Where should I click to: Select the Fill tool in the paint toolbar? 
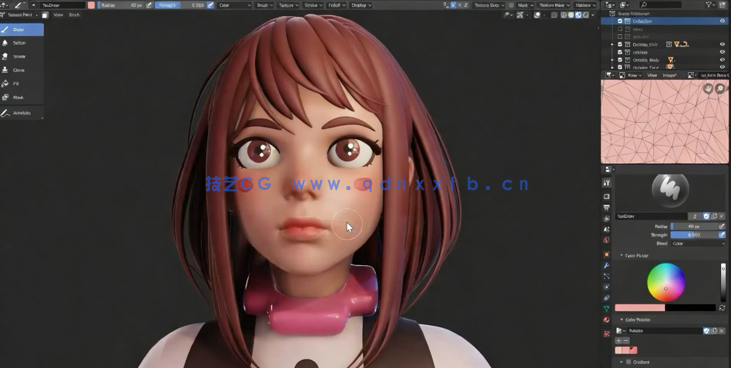tap(16, 83)
